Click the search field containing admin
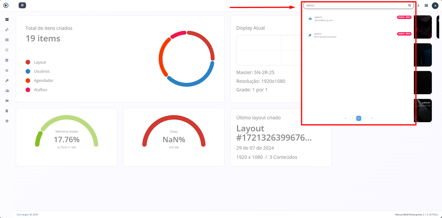Viewport: 442px width, 218px height. (354, 5)
